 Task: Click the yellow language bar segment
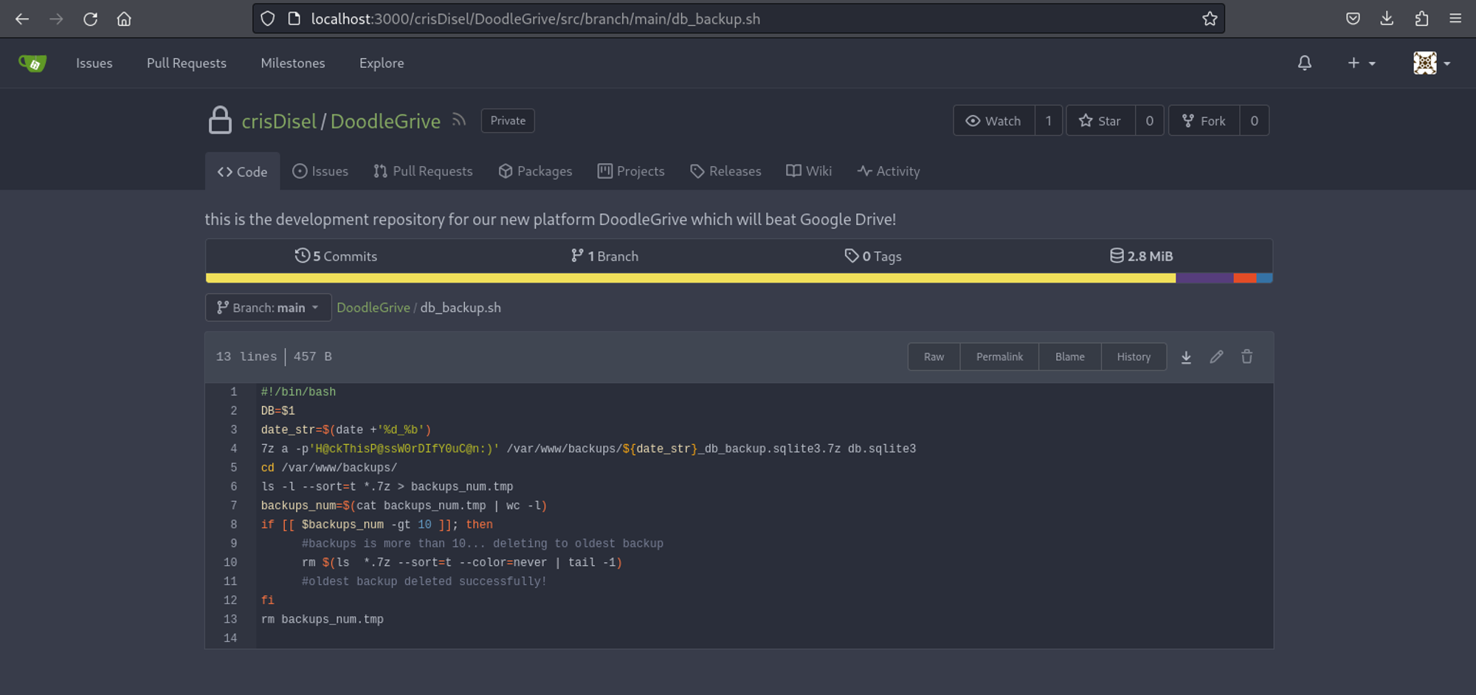pyautogui.click(x=690, y=278)
